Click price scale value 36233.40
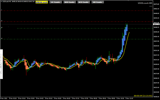Image resolution: width=160 pixels, height=100 pixels. click(x=156, y=87)
